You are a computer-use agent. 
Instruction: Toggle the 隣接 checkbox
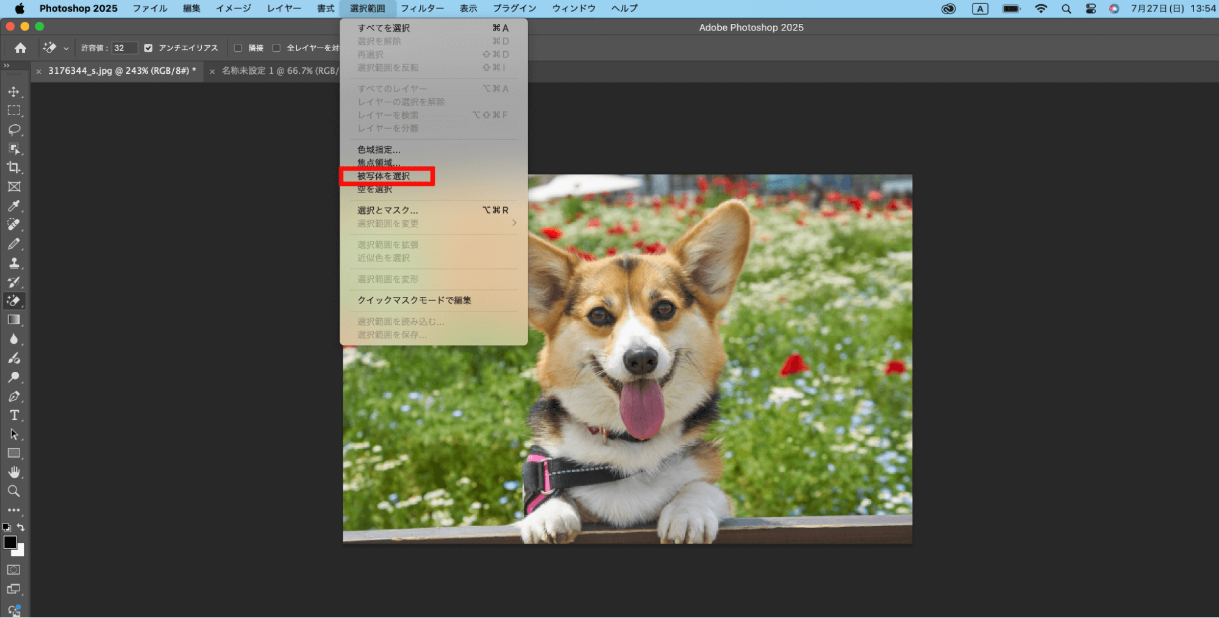click(x=238, y=48)
